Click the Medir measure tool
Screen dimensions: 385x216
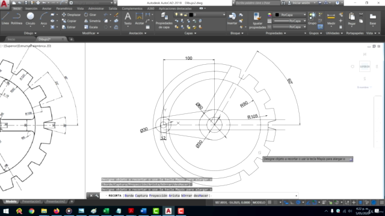pyautogui.click(x=331, y=19)
